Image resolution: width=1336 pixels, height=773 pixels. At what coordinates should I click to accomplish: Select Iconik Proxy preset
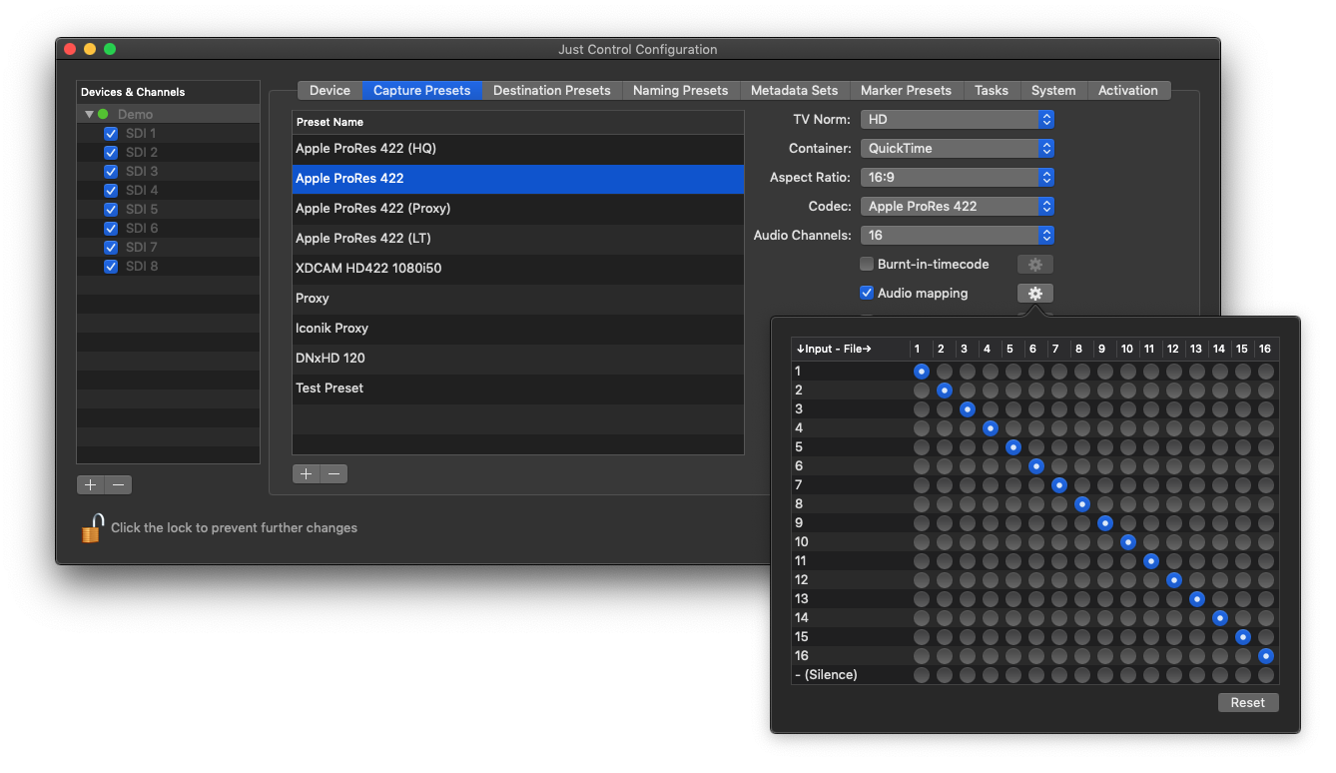click(x=518, y=329)
